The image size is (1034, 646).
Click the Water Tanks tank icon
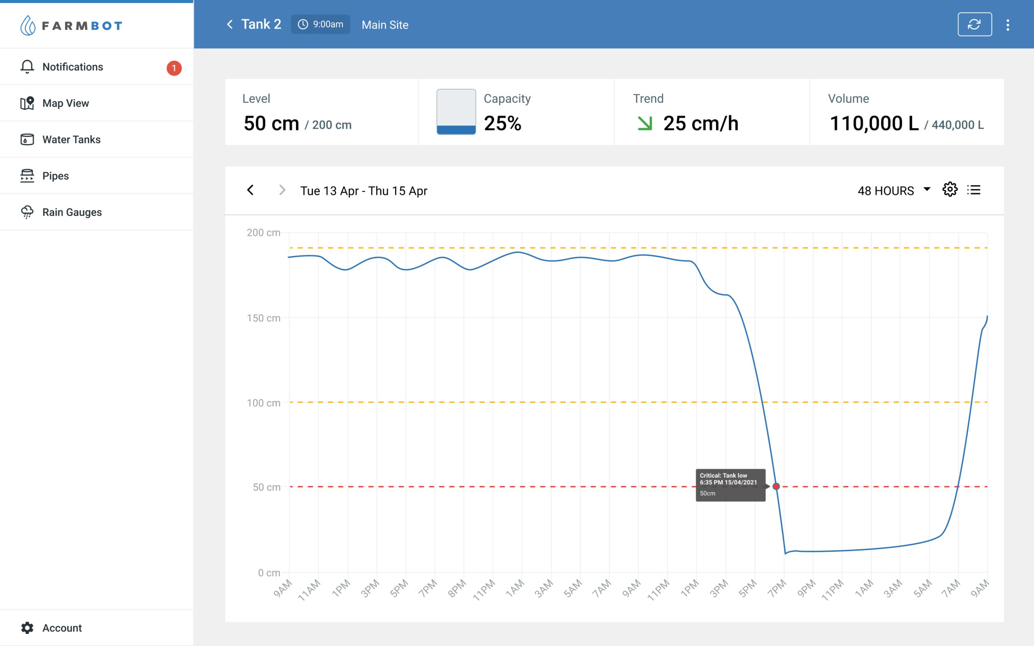click(x=27, y=140)
